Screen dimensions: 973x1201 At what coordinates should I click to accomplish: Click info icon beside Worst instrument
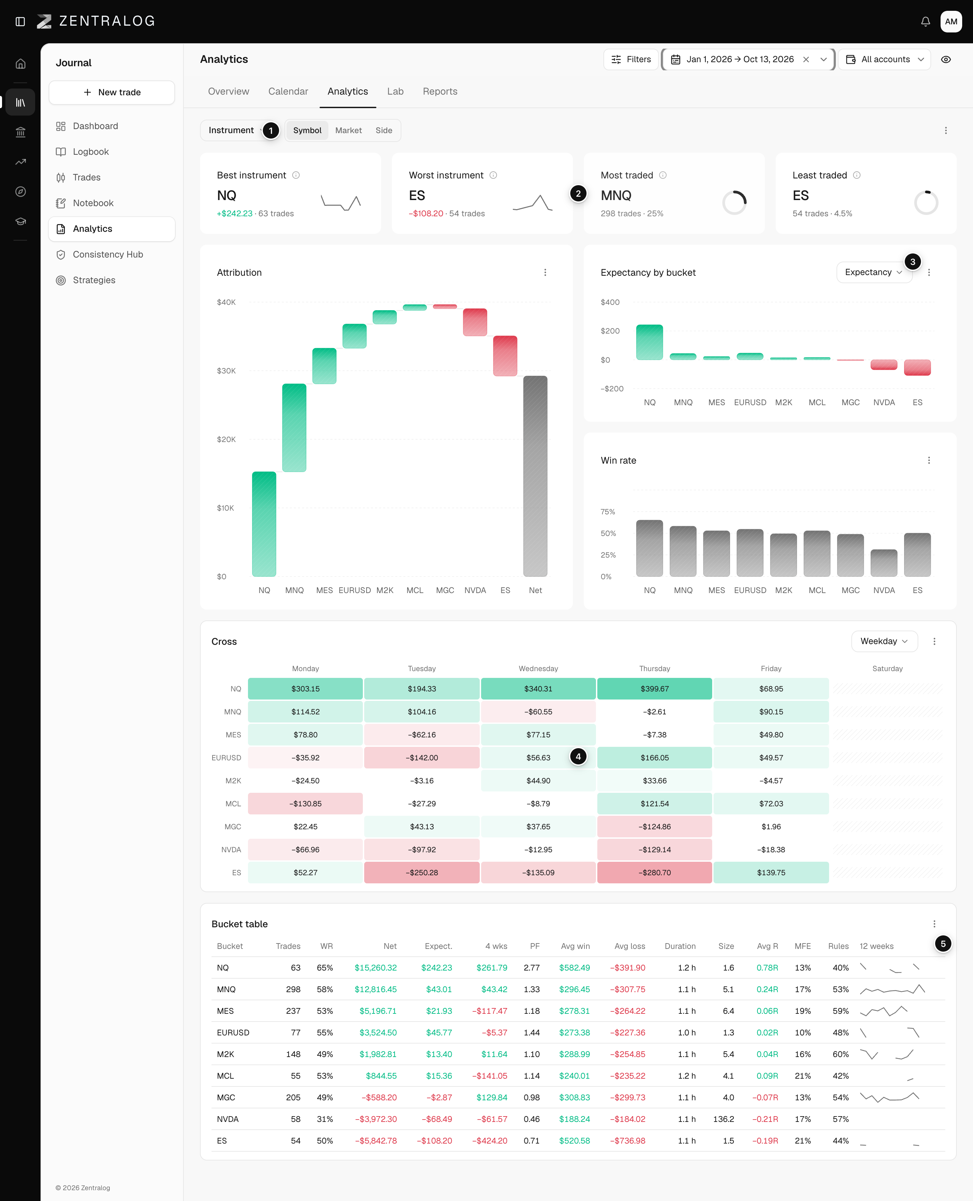(493, 175)
